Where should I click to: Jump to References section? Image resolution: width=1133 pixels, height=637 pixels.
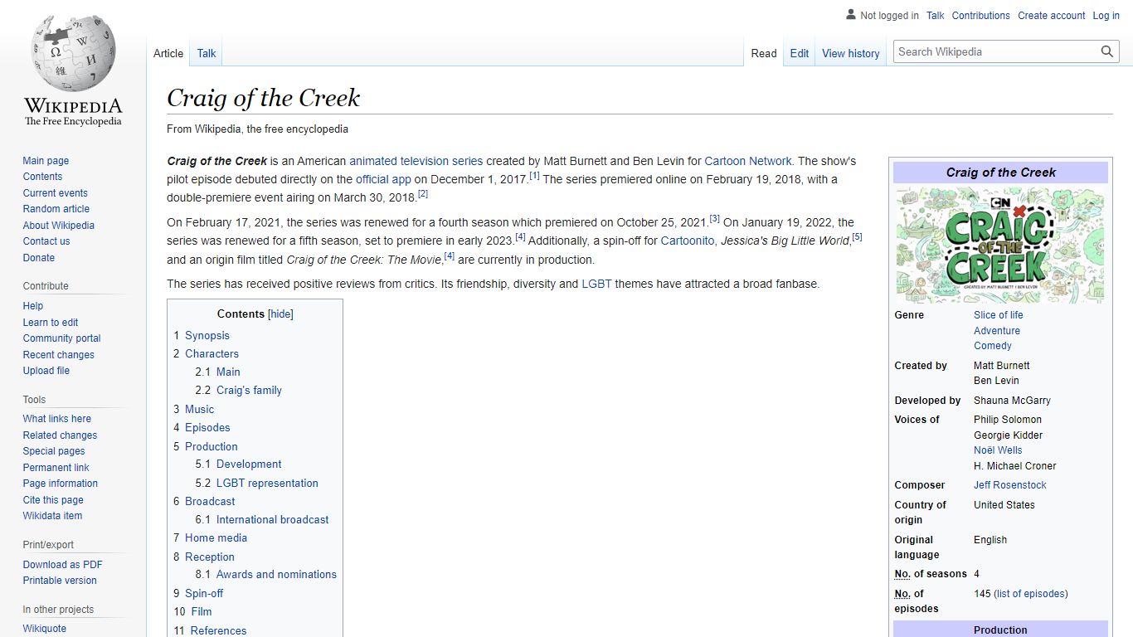click(x=218, y=630)
